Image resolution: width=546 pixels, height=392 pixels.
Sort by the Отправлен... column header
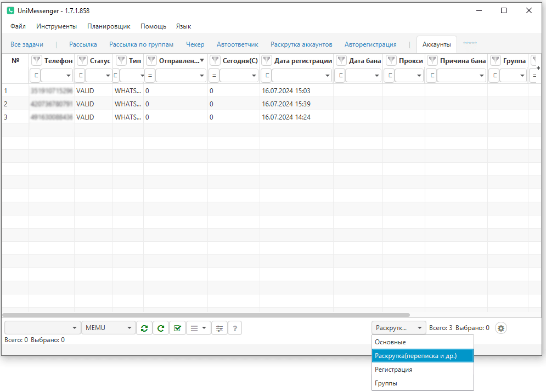point(179,60)
